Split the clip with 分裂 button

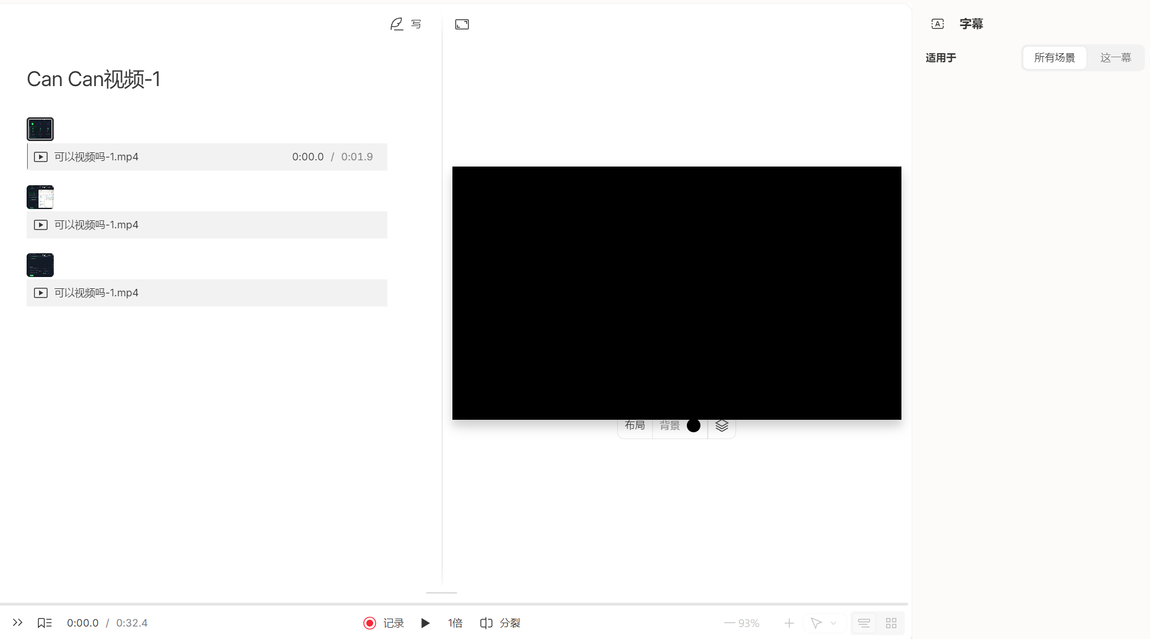pyautogui.click(x=501, y=623)
